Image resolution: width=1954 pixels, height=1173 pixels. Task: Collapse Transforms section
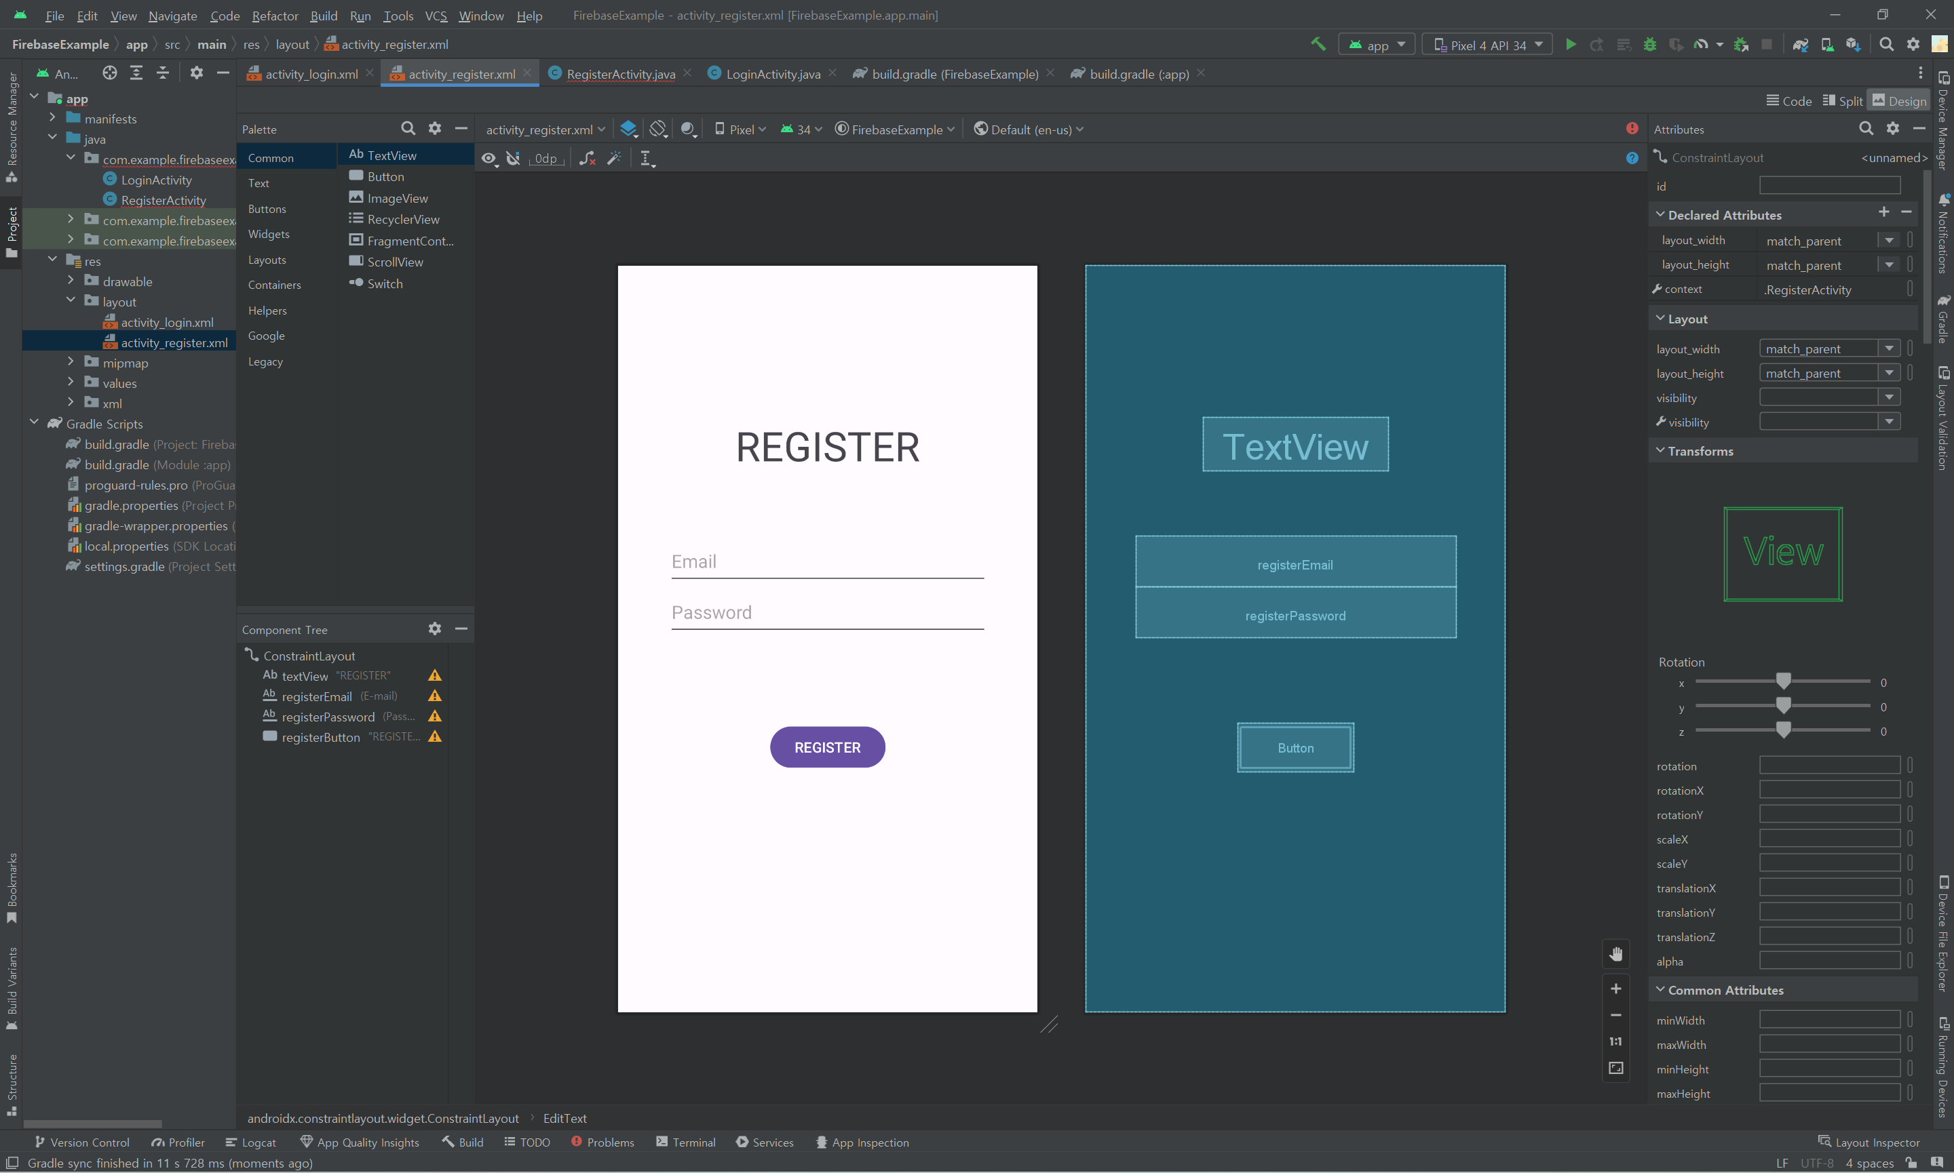(1660, 450)
